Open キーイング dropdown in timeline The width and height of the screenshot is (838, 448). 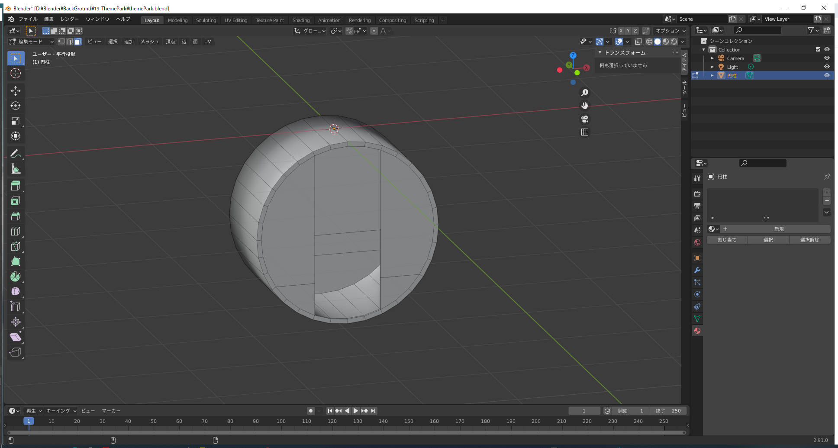pos(61,411)
